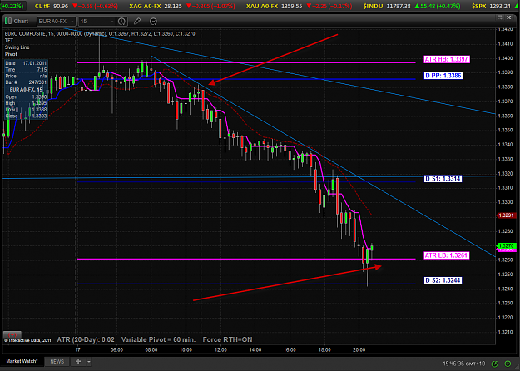Viewport: 520px width, 371px height.
Task: Click the 1.3400 price axis label
Action: [505, 58]
